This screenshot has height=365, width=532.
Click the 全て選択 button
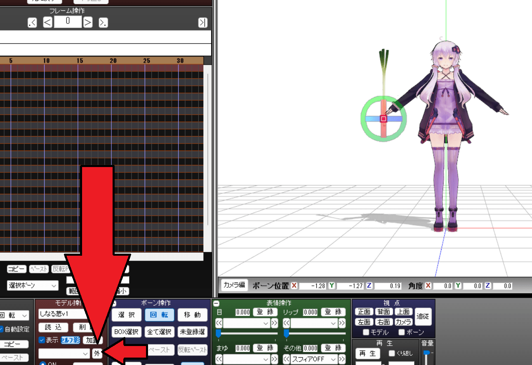point(159,332)
